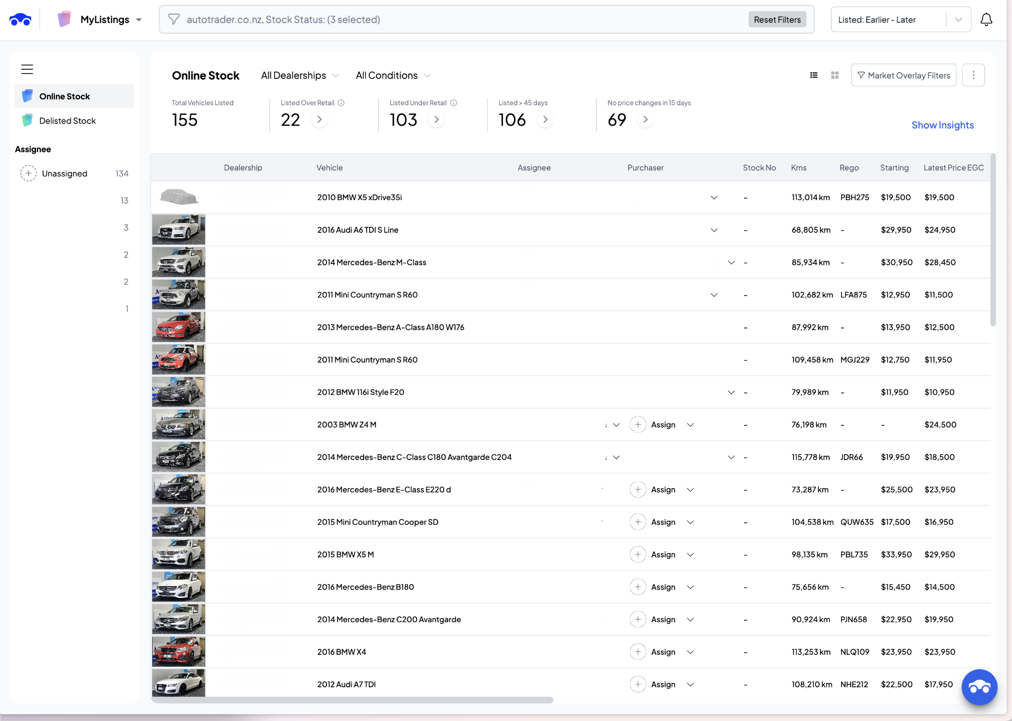This screenshot has width=1012, height=721.
Task: Show info for Listed Under Retail
Action: 454,103
